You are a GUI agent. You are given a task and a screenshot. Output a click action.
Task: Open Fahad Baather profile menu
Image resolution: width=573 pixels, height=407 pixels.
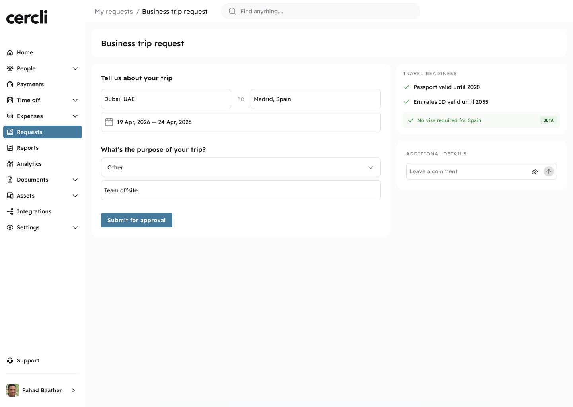click(x=41, y=390)
